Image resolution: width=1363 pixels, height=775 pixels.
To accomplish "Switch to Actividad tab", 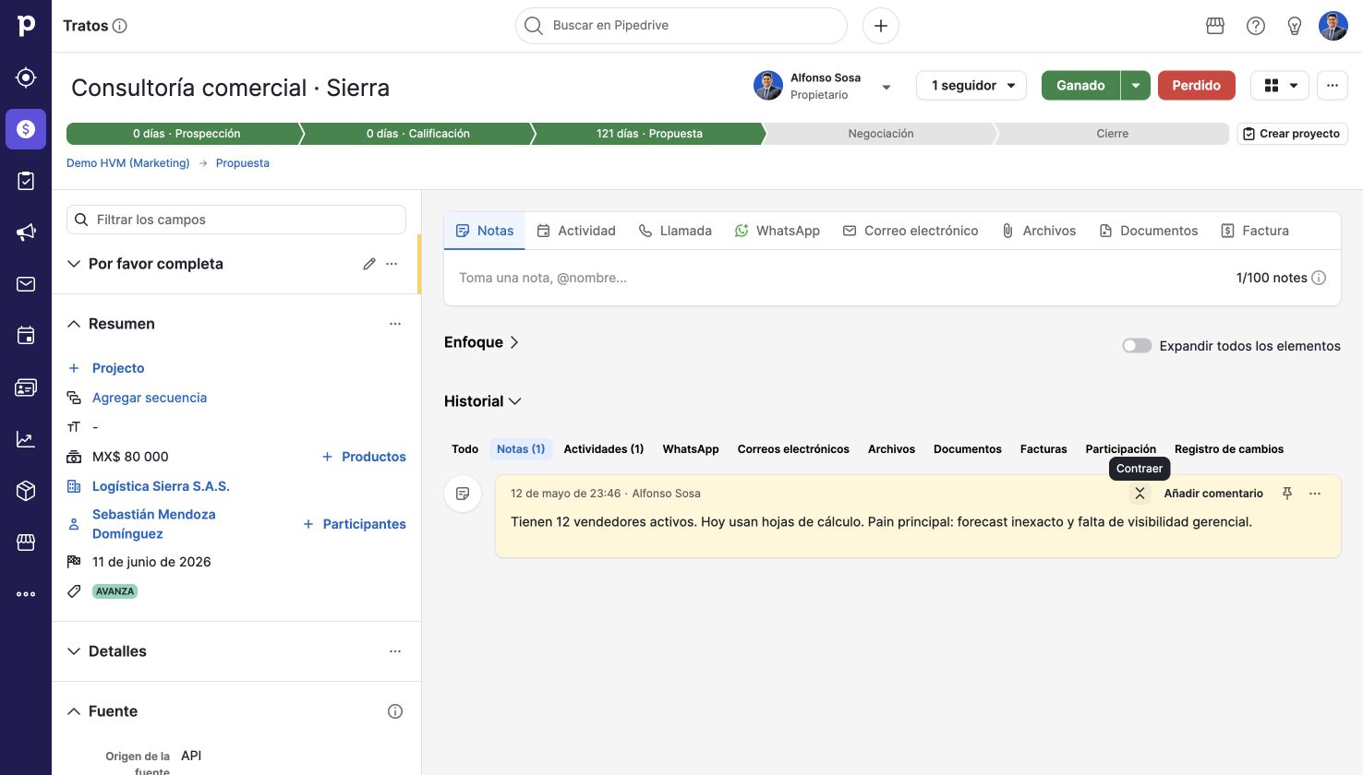I will click(x=576, y=231).
